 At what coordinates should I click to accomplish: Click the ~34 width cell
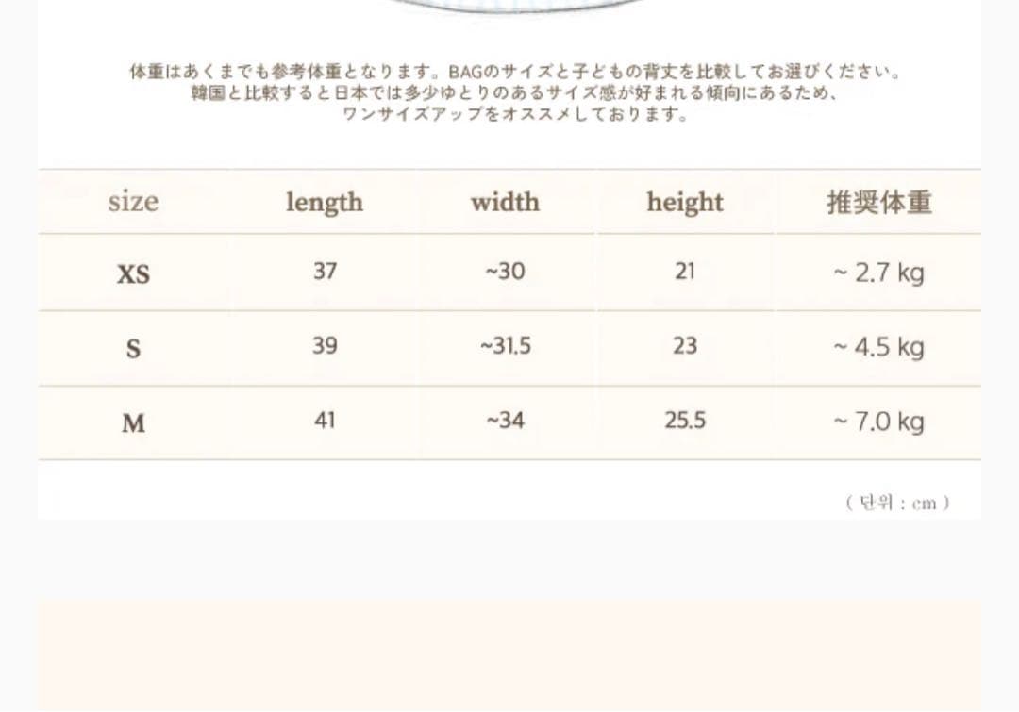click(x=505, y=421)
